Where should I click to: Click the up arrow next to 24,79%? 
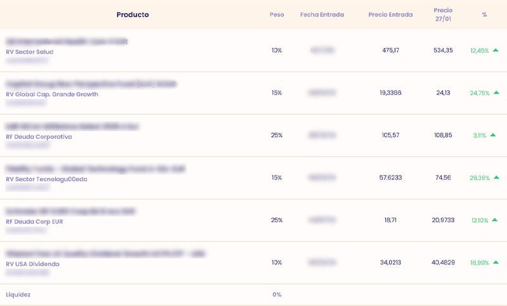pos(496,92)
